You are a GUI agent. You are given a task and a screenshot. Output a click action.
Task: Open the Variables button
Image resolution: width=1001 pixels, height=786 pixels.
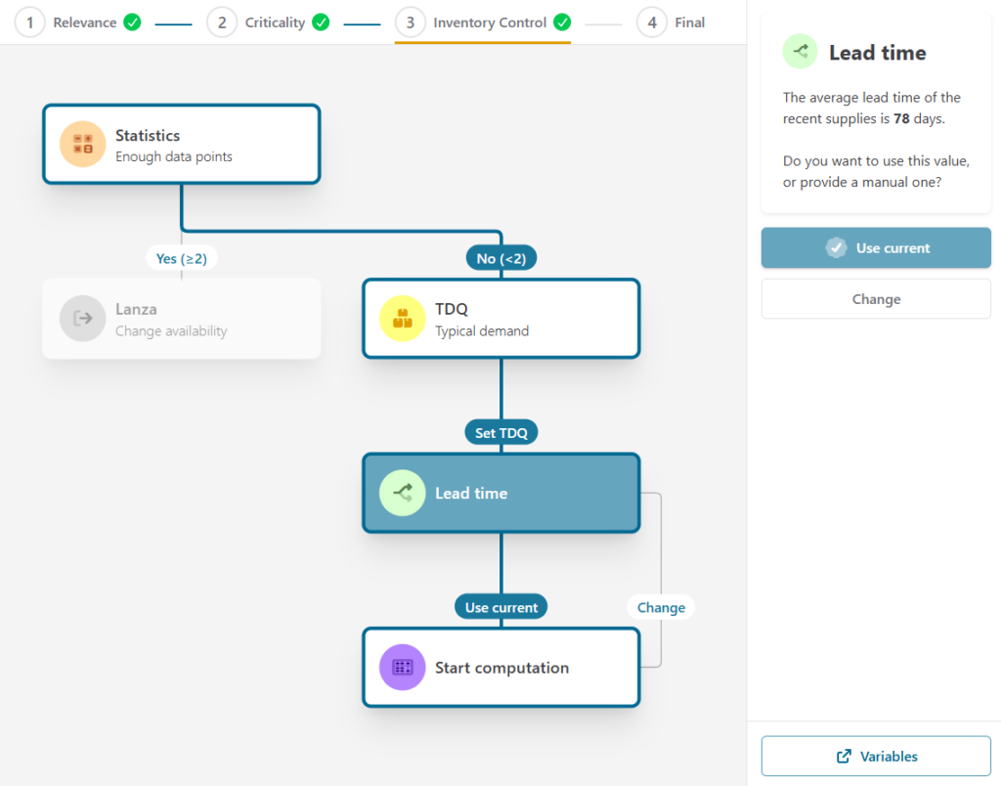point(876,757)
